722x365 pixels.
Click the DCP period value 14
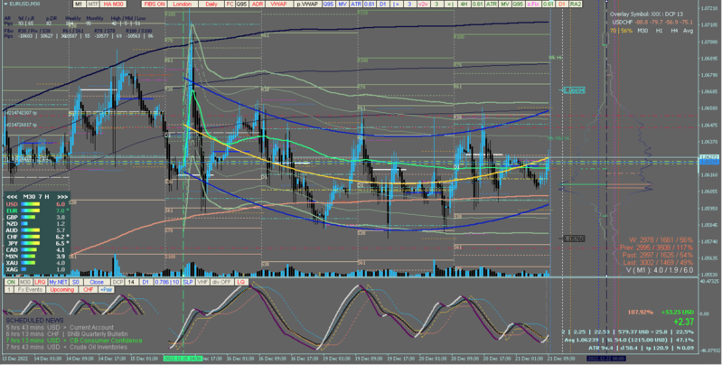(x=131, y=282)
